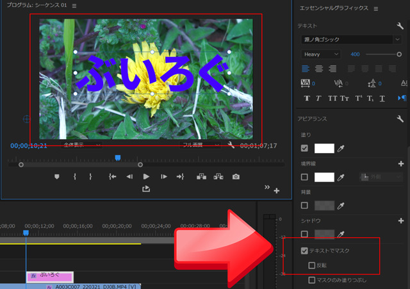Click the Add Marker icon
This screenshot has width=410, height=289.
point(57,177)
